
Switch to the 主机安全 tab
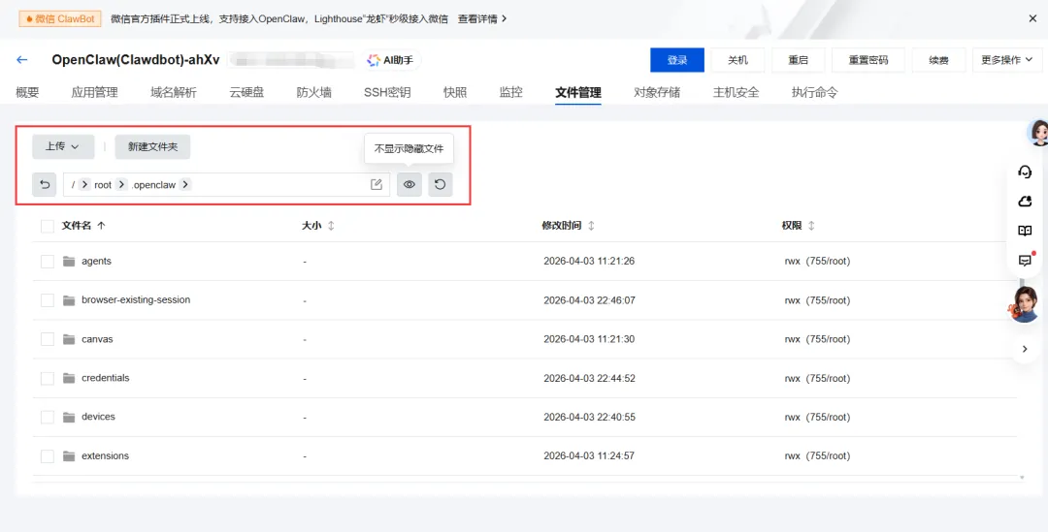tap(736, 92)
